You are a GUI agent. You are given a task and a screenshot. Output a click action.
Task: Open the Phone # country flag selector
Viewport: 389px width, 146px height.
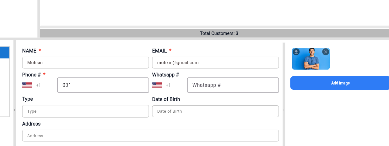tap(27, 85)
